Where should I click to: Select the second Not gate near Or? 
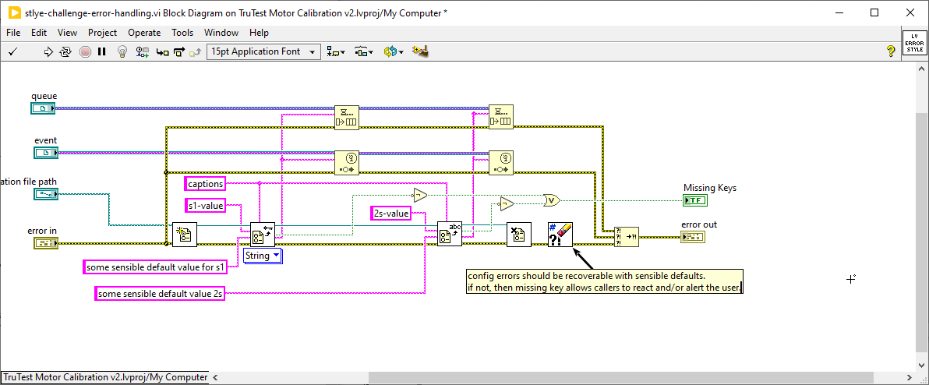coord(506,203)
